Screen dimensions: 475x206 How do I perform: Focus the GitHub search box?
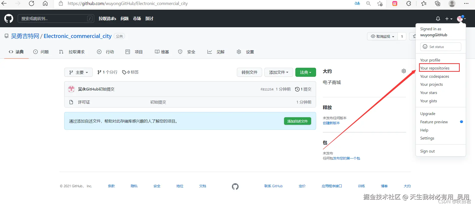pyautogui.click(x=56, y=18)
